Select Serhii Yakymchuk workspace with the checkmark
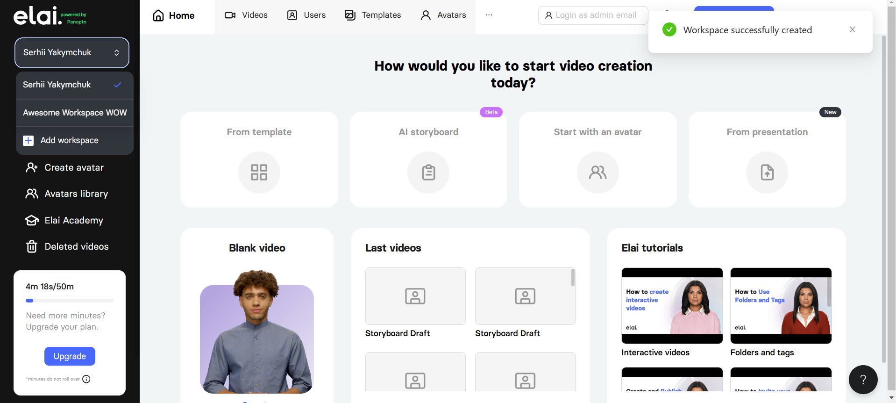 point(75,85)
